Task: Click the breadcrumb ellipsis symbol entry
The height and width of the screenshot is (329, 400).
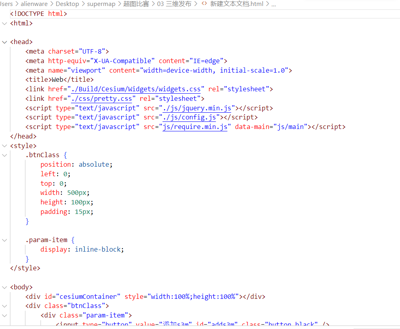Action: (x=274, y=4)
